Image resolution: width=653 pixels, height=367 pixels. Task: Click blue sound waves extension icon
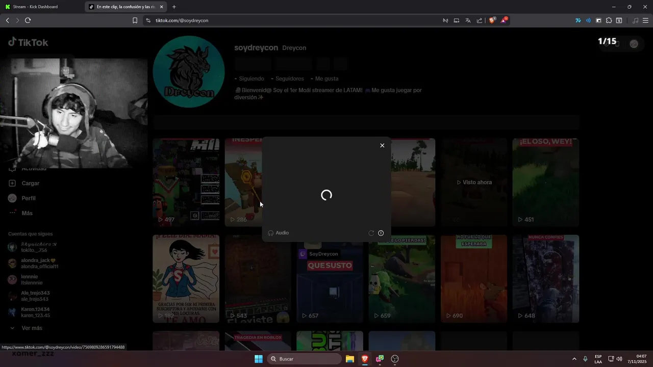pos(588,20)
